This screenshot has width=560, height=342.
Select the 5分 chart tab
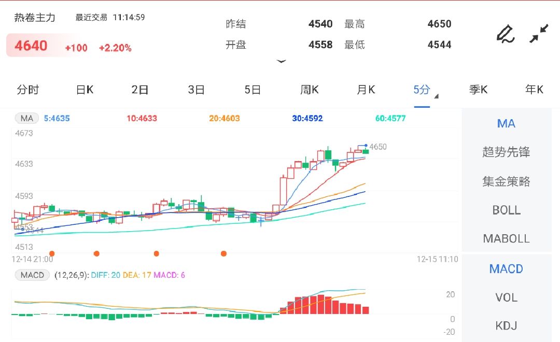point(422,90)
